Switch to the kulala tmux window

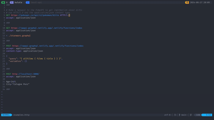coord(19,2)
